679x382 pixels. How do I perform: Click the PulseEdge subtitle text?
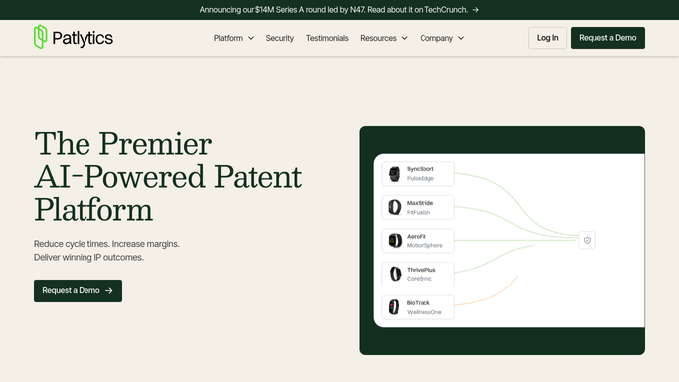click(421, 178)
